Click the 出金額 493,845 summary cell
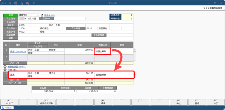The image size is (225, 110). coord(88,91)
